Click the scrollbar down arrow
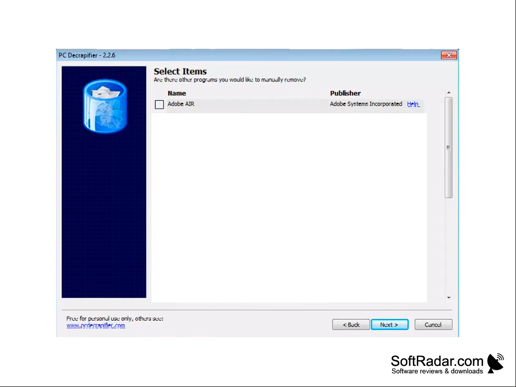This screenshot has height=387, width=516. coord(449,297)
